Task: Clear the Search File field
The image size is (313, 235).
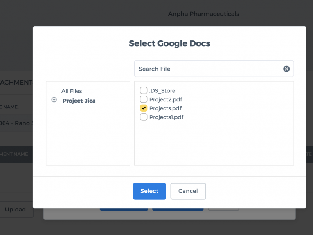Action: coord(286,69)
